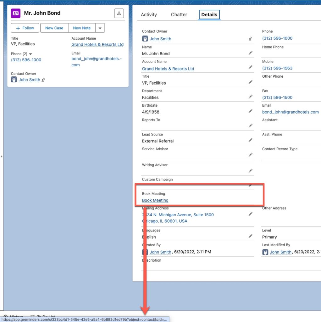This screenshot has width=321, height=322.
Task: Click the Level value Primary
Action: [x=269, y=237]
